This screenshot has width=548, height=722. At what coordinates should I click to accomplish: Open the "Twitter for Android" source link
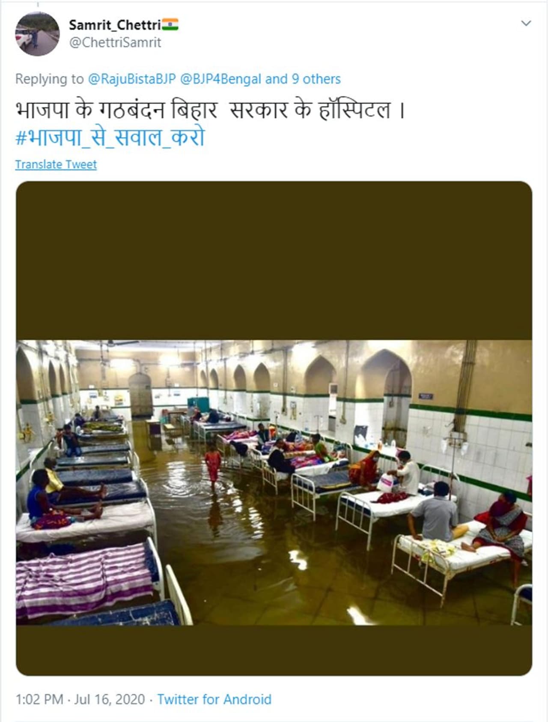pyautogui.click(x=214, y=699)
